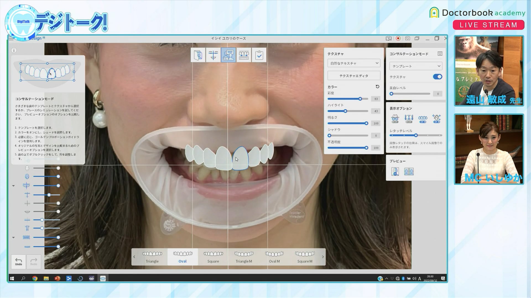Select the split-face preview icon
Viewport: 531px width, 298px height.
tap(395, 171)
